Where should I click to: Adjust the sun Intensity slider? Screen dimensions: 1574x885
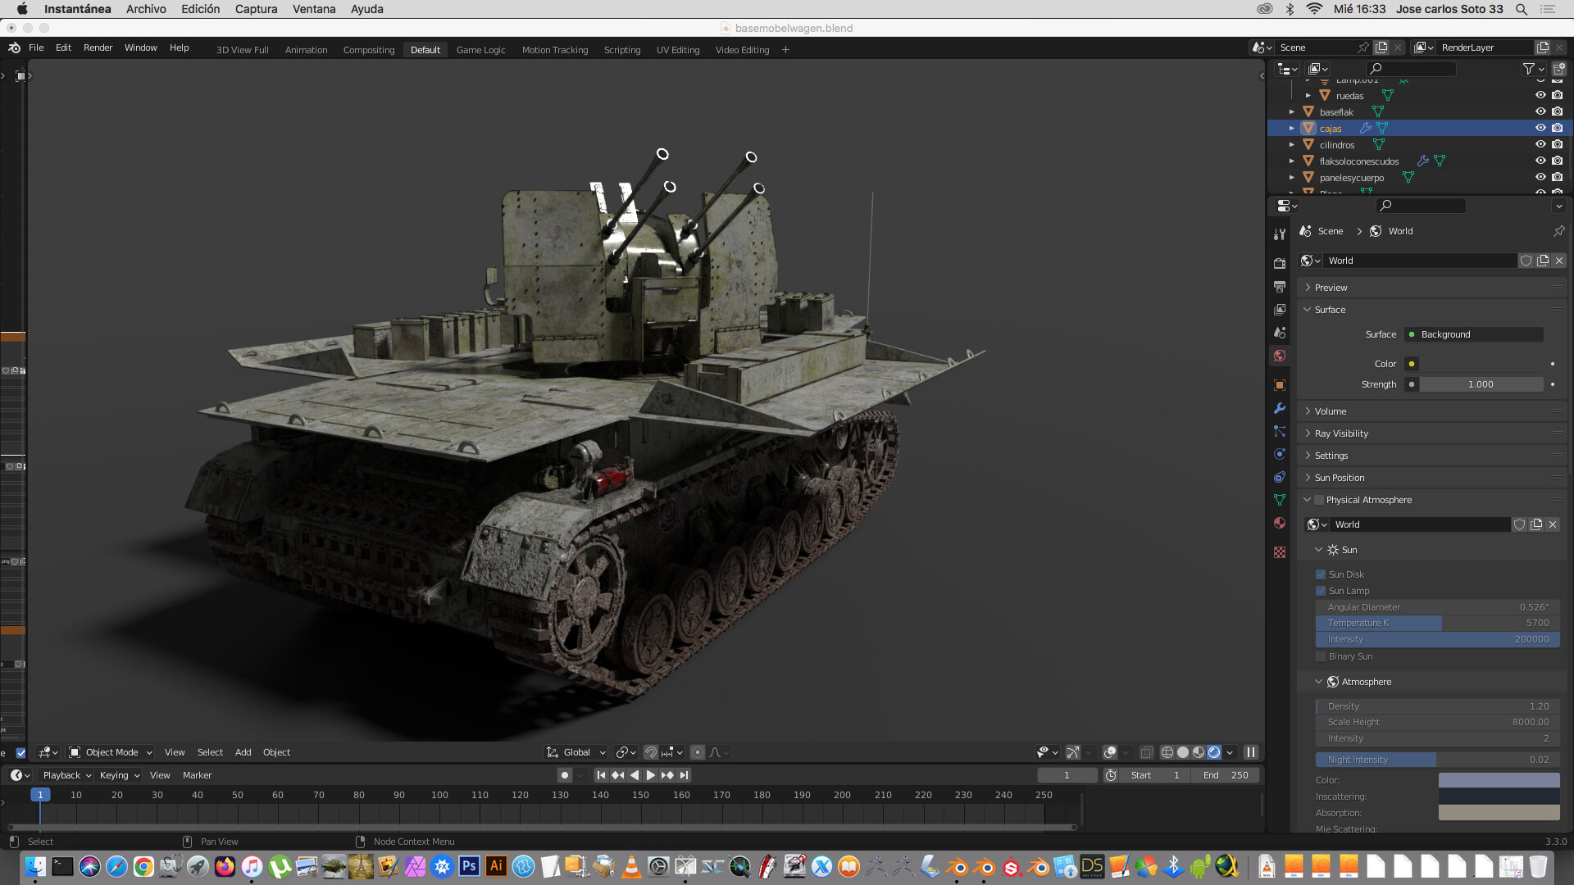point(1438,639)
